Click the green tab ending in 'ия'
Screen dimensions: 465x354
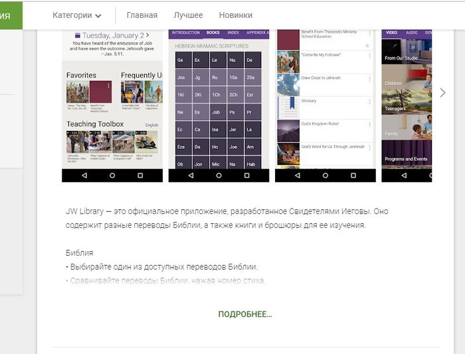coord(11,15)
